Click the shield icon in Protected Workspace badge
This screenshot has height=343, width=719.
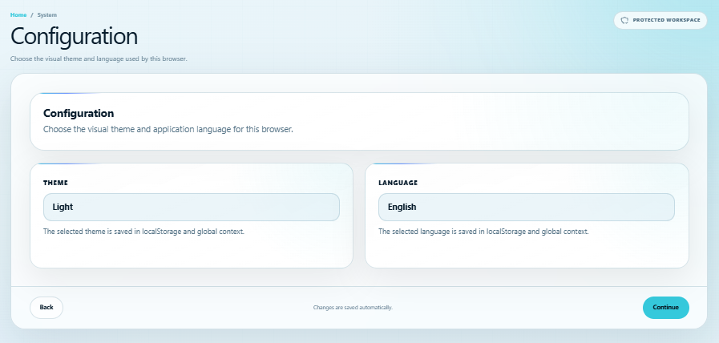(624, 20)
